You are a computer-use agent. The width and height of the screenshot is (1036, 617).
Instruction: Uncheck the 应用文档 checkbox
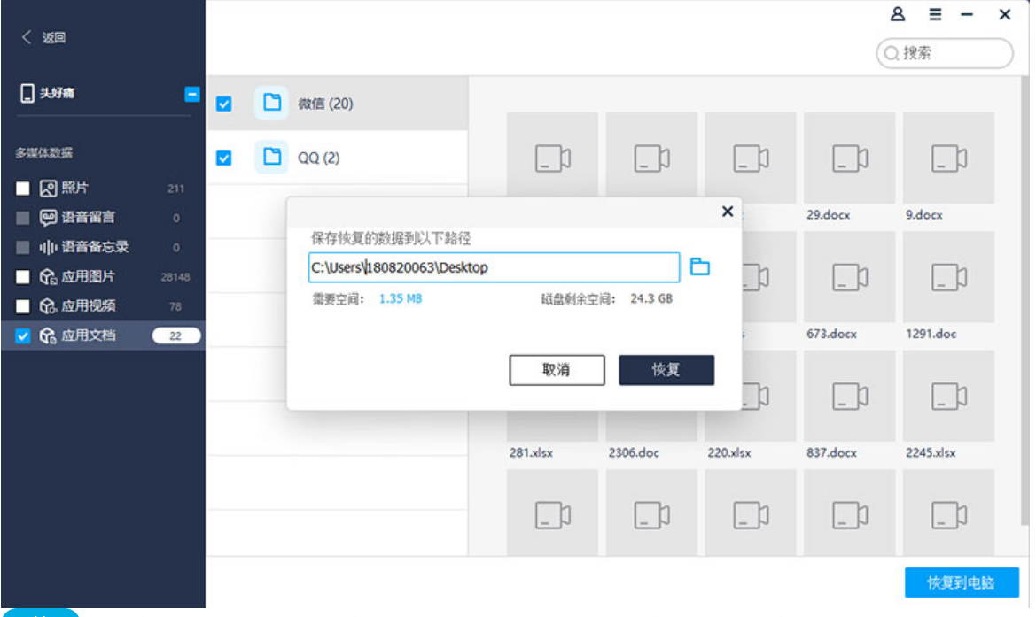pyautogui.click(x=23, y=336)
